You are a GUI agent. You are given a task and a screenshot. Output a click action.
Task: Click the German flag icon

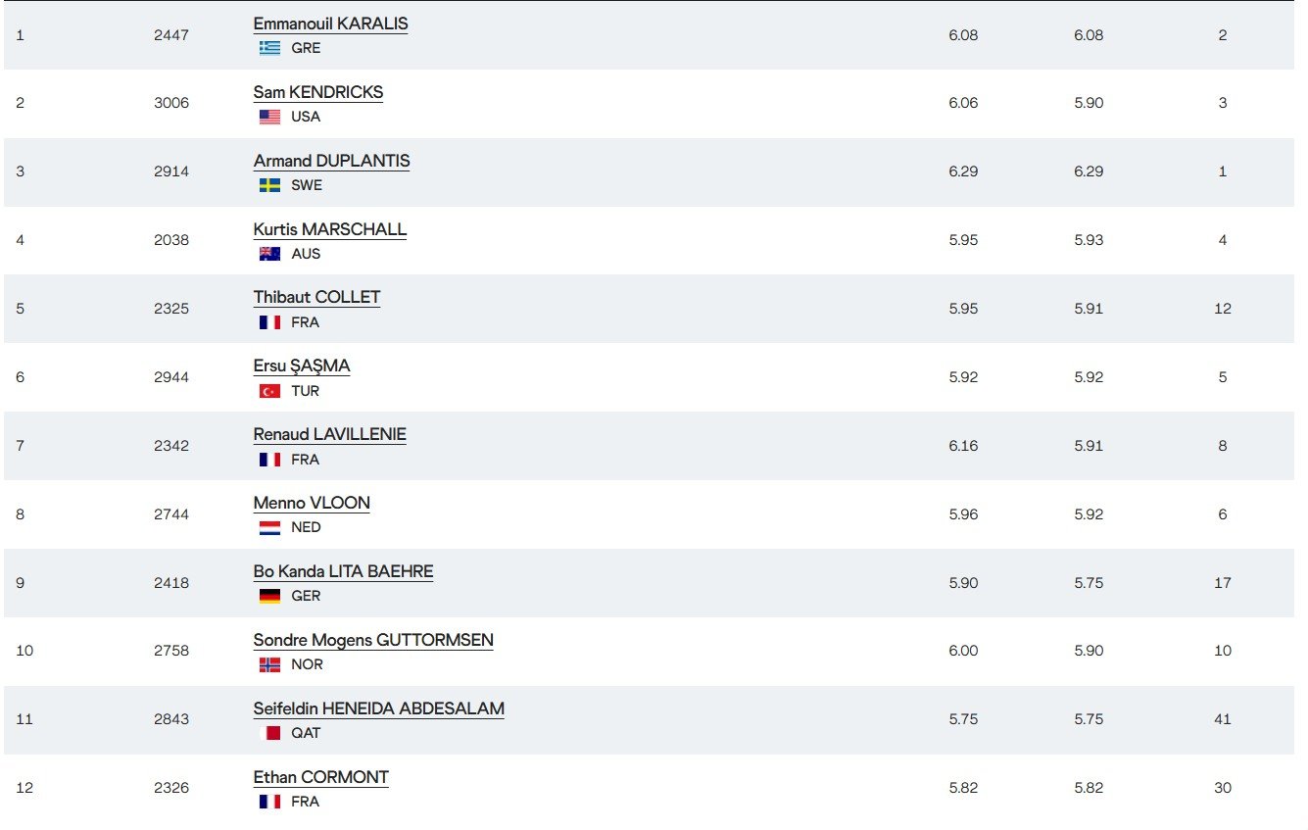pos(269,596)
